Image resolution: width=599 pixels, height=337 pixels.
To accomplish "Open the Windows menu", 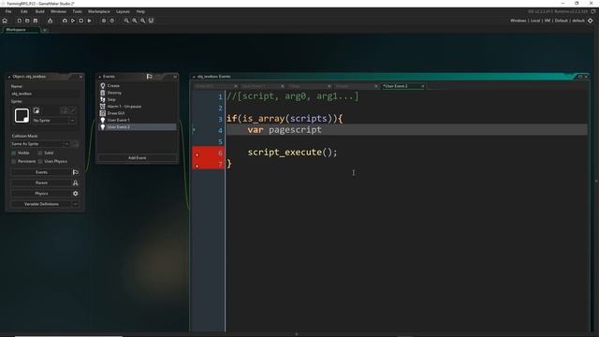I will click(x=58, y=11).
